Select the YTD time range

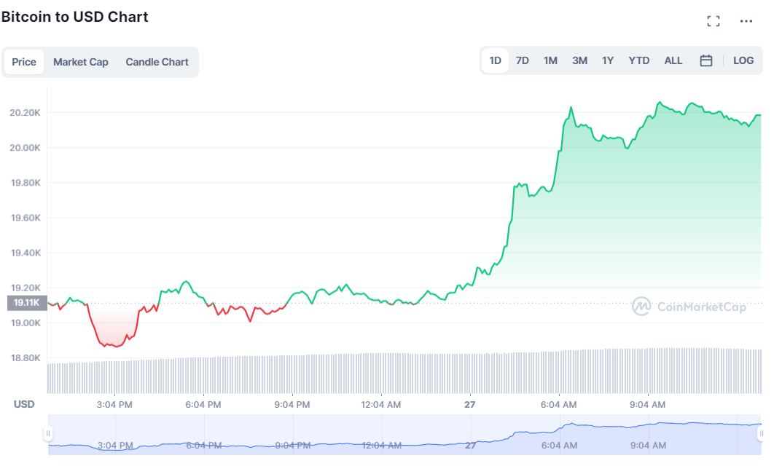coord(638,60)
